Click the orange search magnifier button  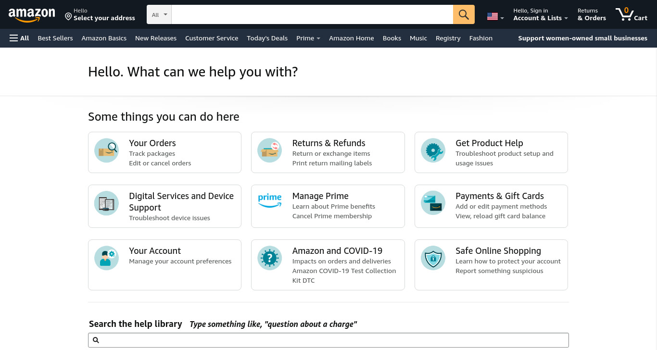[464, 14]
